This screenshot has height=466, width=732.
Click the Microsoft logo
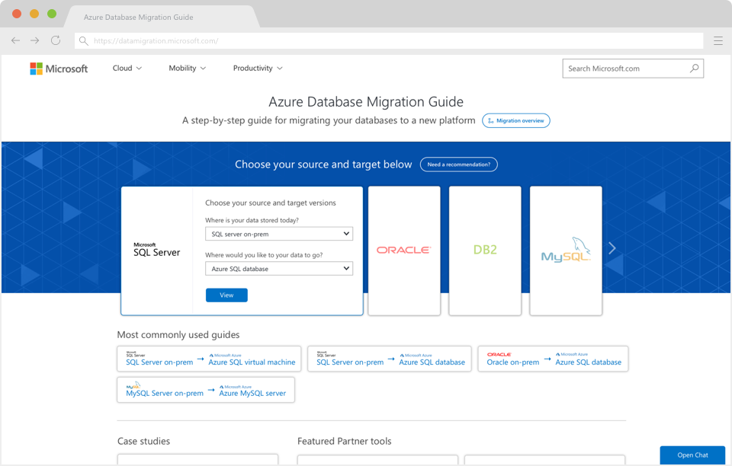point(59,69)
